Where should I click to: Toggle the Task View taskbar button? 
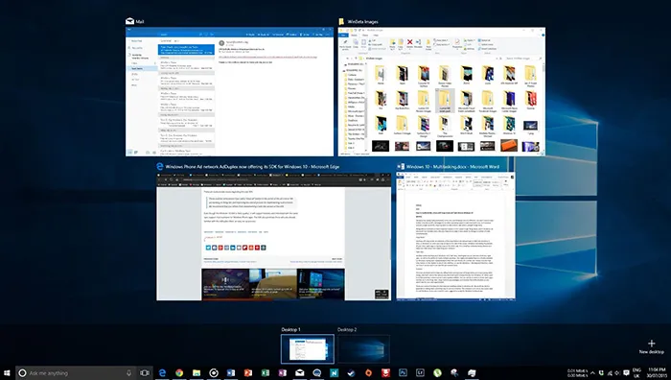click(145, 372)
